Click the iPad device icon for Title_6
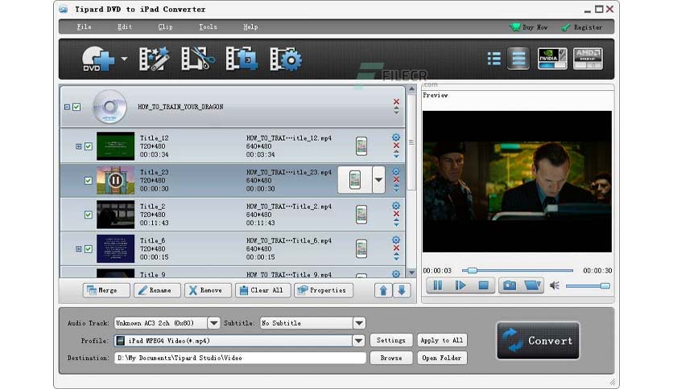The image size is (673, 389). point(361,249)
